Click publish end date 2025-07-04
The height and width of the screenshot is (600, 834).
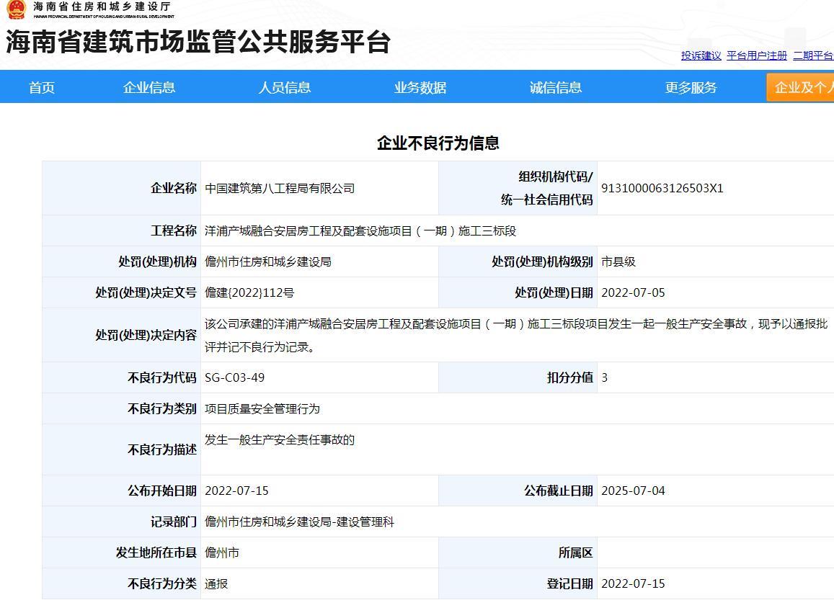pos(633,491)
